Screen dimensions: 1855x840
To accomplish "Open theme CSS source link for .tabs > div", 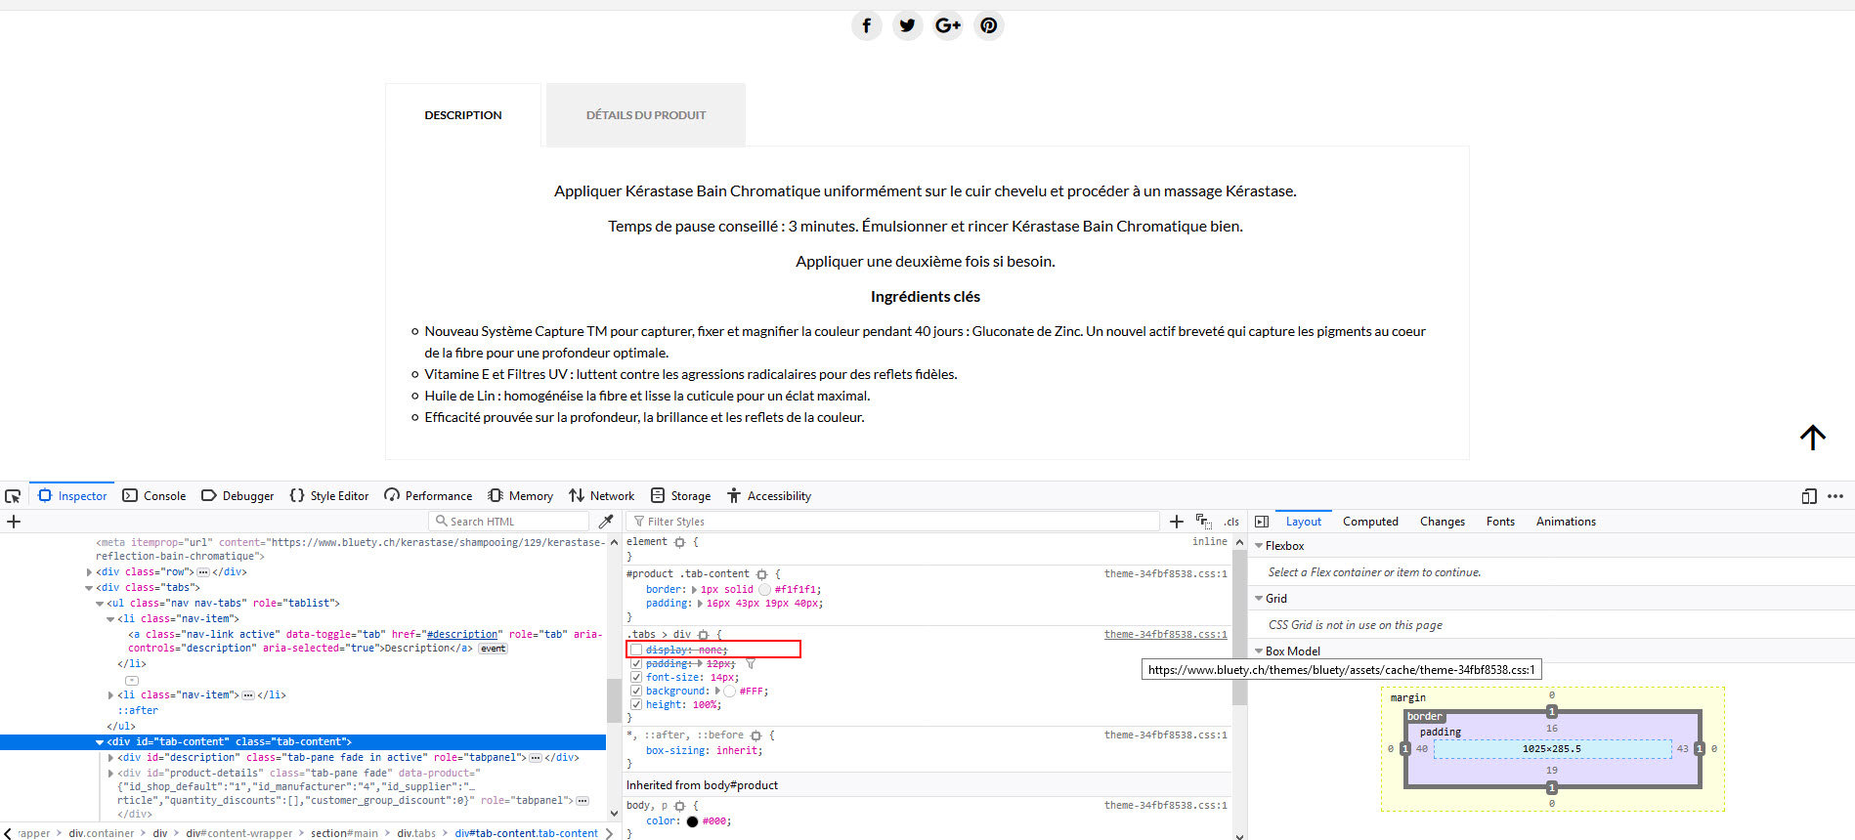I will 1166,635.
